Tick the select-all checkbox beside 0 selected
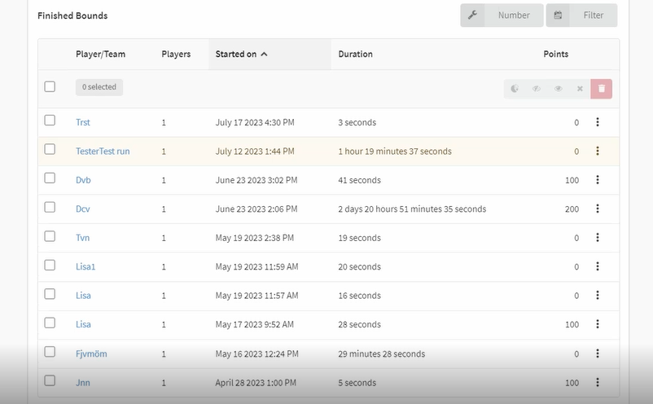Screen dimensions: 653x404 point(50,86)
